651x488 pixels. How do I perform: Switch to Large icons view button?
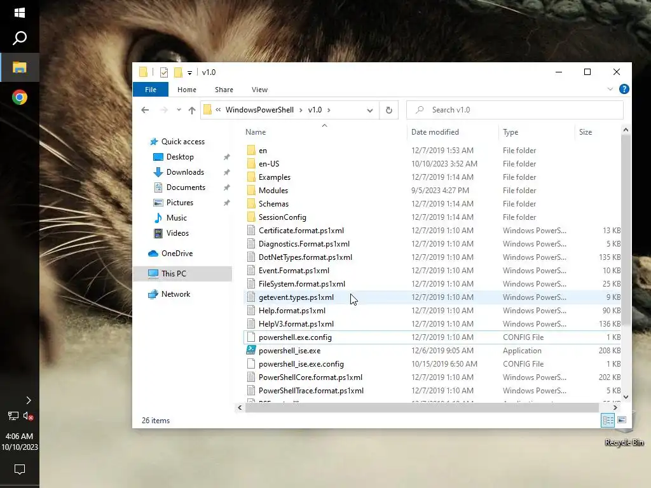click(622, 421)
